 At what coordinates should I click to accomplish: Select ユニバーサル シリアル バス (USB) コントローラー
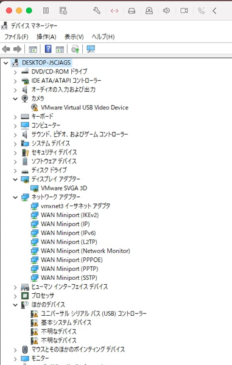coord(94,313)
